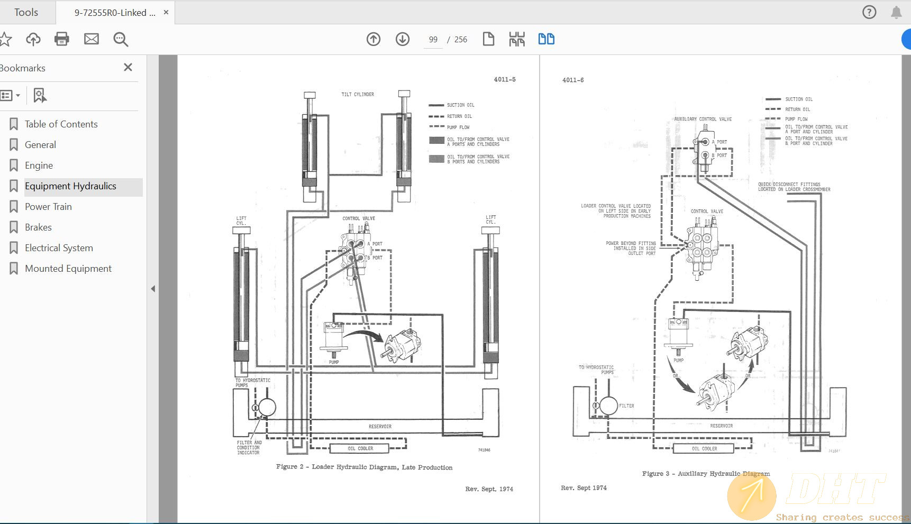911x524 pixels.
Task: Jump to the Power Train bookmark
Action: click(48, 207)
